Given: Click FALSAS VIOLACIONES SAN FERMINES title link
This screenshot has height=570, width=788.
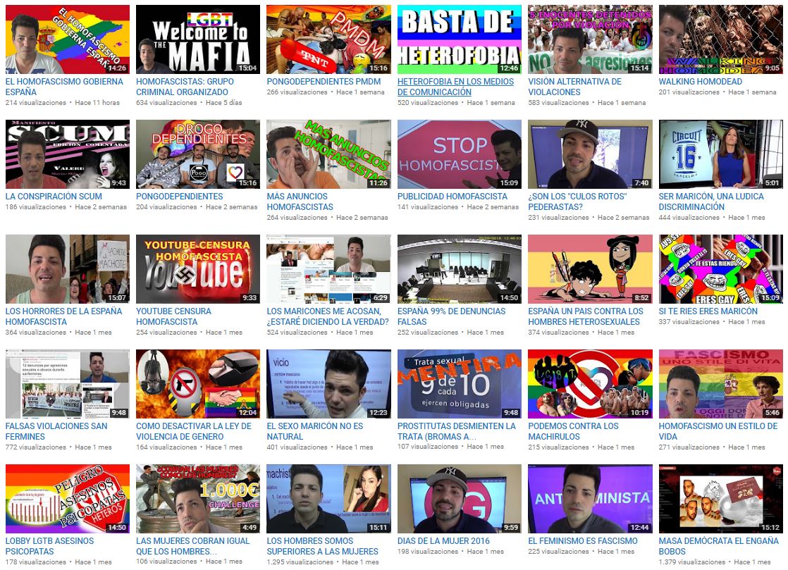Looking at the screenshot, I should 56,431.
